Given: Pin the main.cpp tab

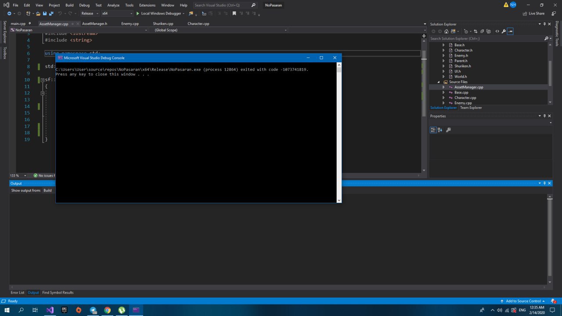Looking at the screenshot, I should (x=30, y=24).
